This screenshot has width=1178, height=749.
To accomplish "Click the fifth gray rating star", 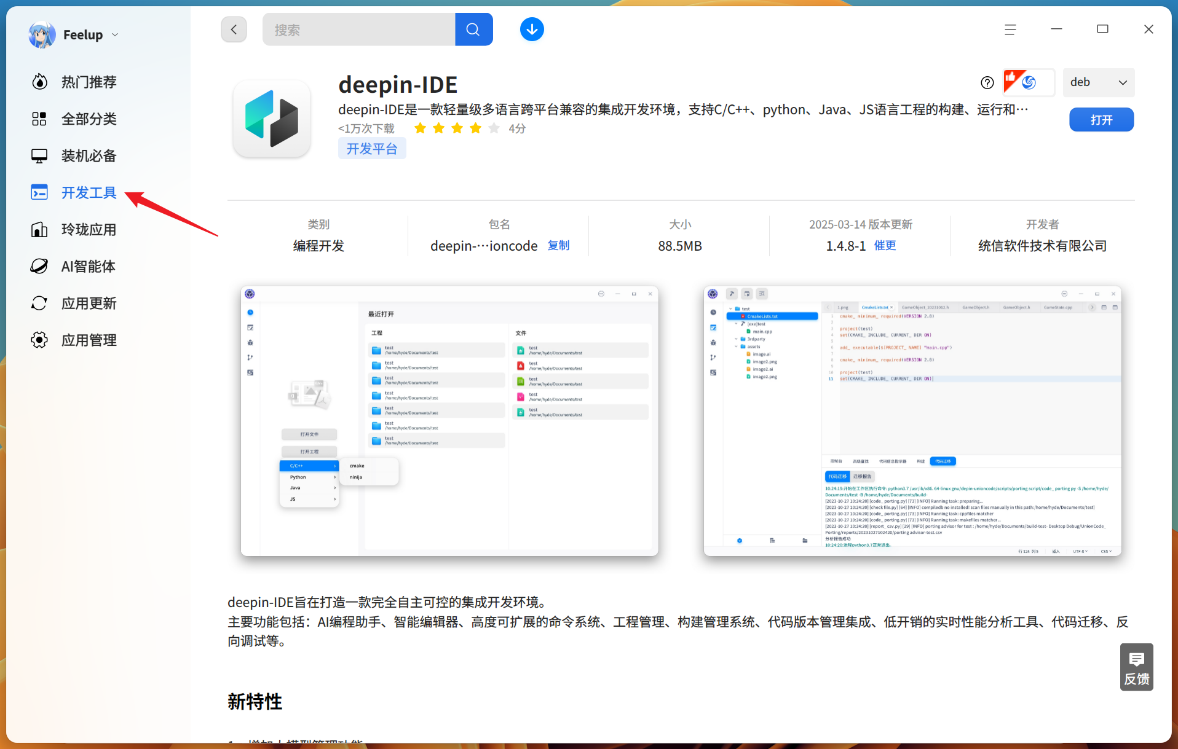I will [x=494, y=128].
